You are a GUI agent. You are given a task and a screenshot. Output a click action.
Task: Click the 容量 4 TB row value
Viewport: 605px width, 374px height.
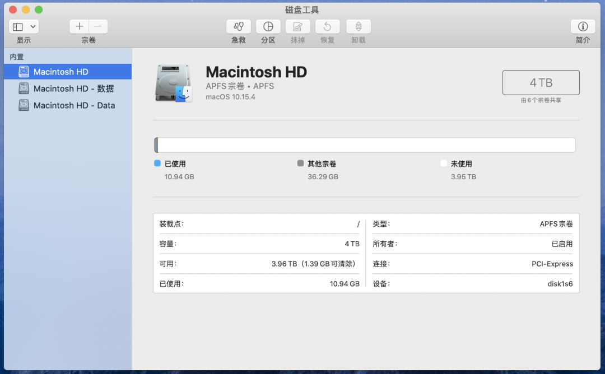352,244
